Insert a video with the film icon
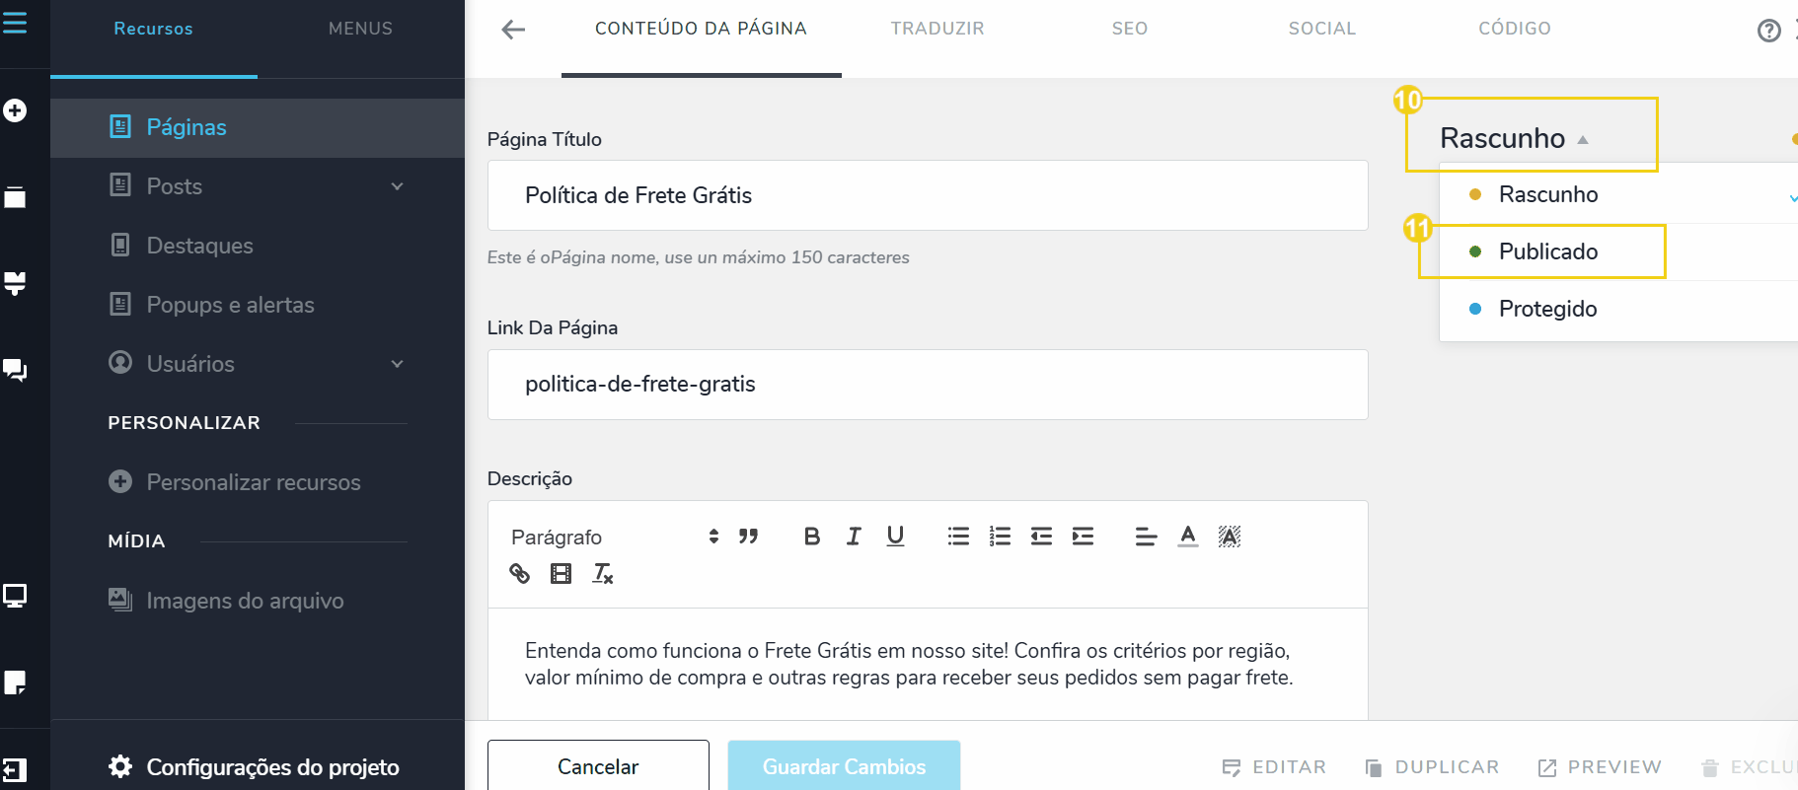Screen dimensions: 1798x790 point(561,574)
